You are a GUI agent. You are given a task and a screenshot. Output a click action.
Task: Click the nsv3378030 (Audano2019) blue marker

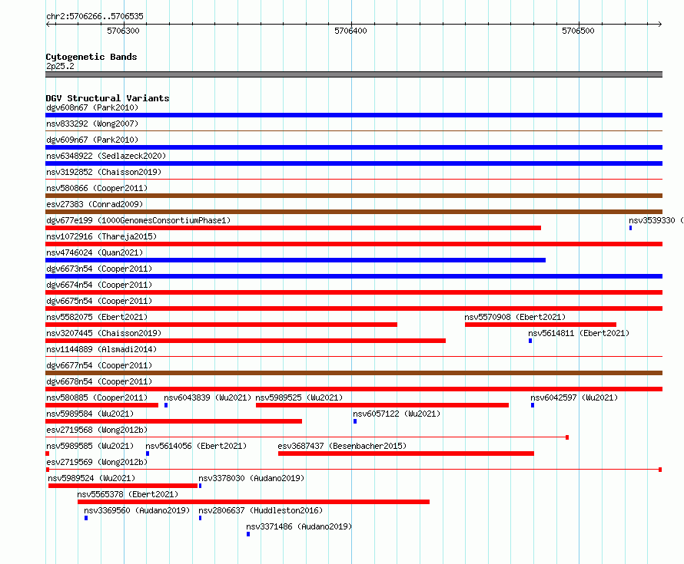point(201,486)
